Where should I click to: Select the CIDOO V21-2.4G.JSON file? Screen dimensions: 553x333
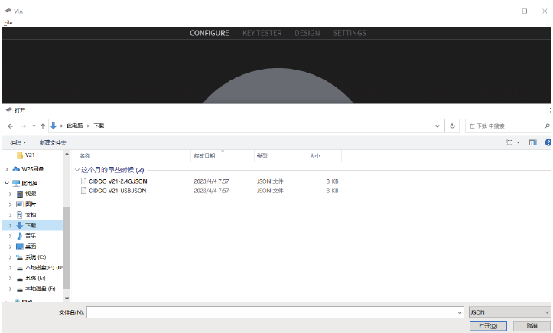(118, 181)
